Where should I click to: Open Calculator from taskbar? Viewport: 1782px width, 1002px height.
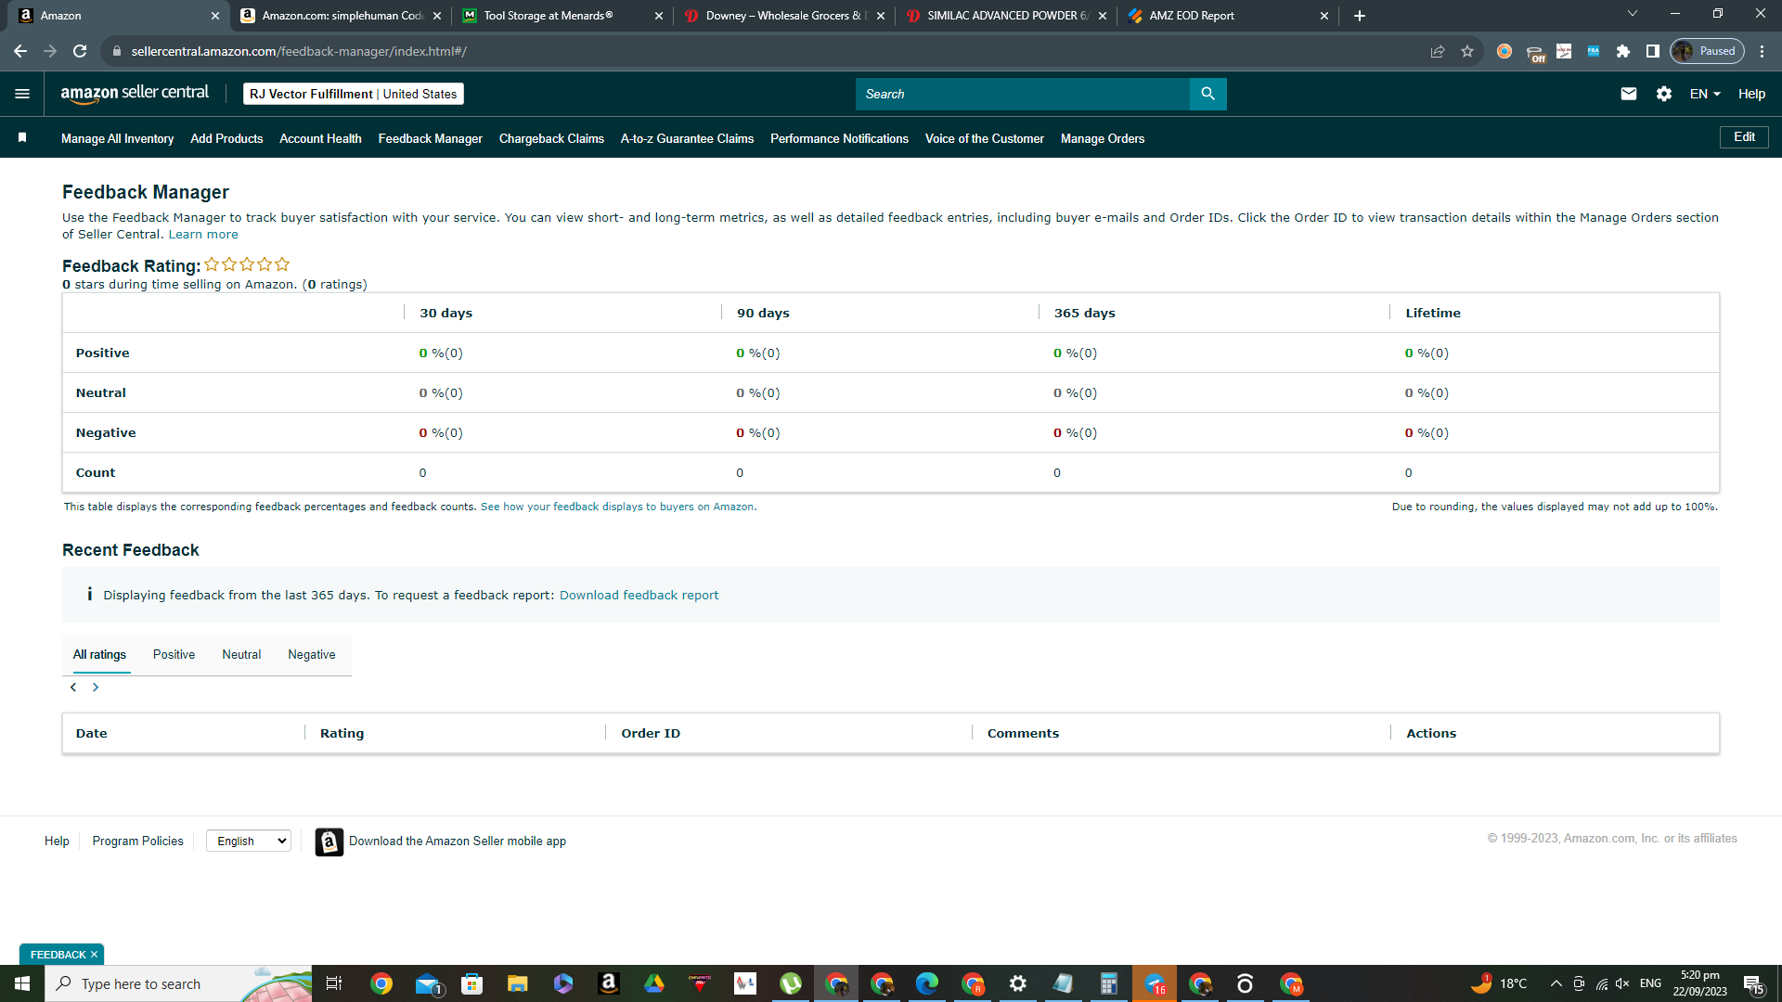[x=1109, y=983]
